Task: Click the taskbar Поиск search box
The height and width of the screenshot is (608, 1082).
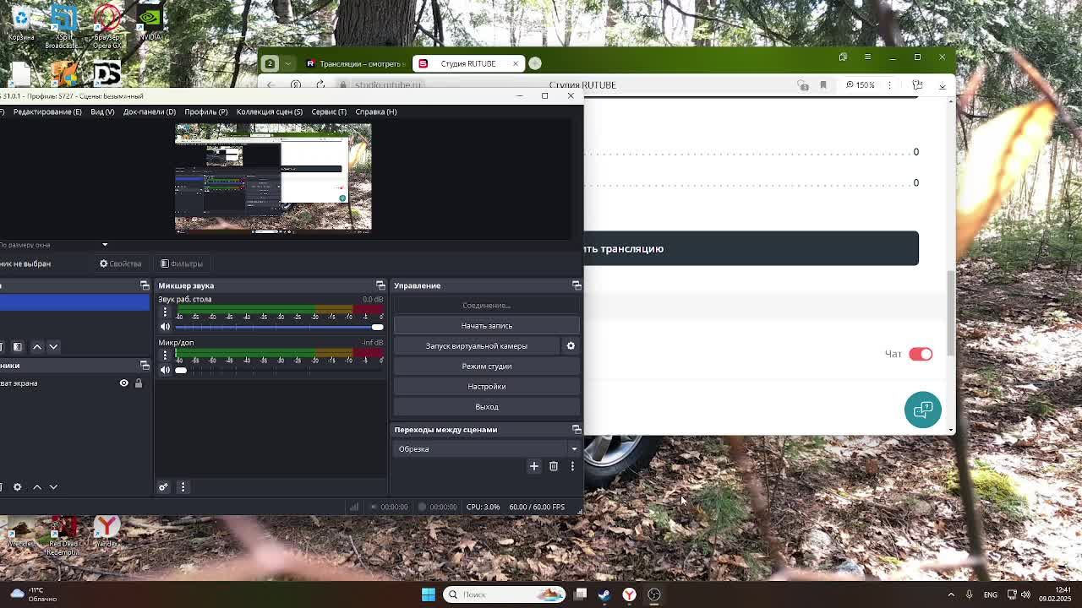Action: 504,594
